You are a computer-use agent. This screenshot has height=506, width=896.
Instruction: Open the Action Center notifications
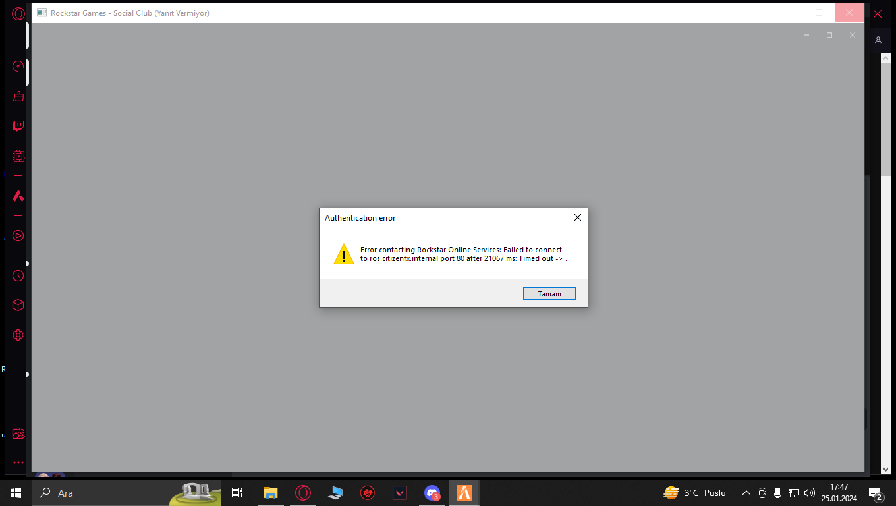tap(876, 493)
